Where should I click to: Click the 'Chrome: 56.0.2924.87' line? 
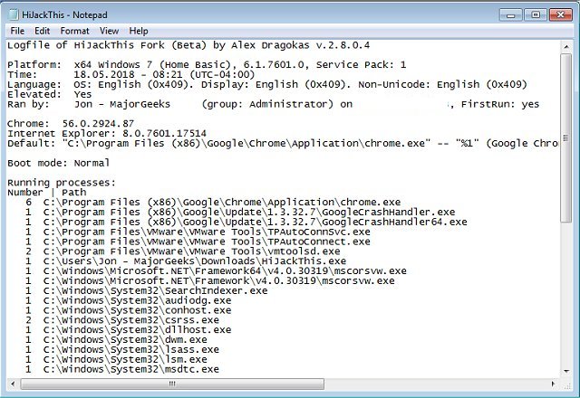pyautogui.click(x=71, y=124)
